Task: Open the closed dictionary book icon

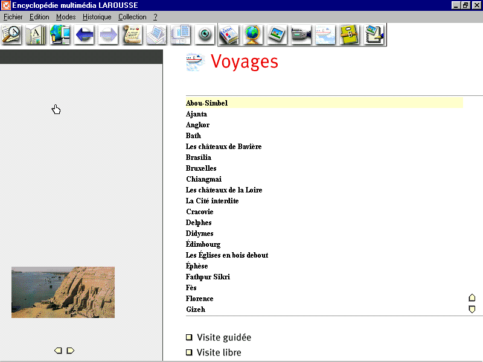Action: (229, 34)
